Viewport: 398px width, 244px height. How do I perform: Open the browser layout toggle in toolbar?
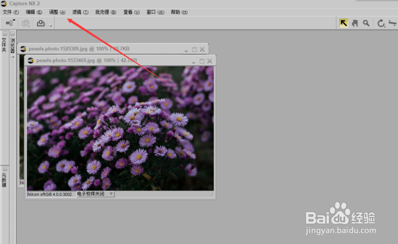point(10,23)
